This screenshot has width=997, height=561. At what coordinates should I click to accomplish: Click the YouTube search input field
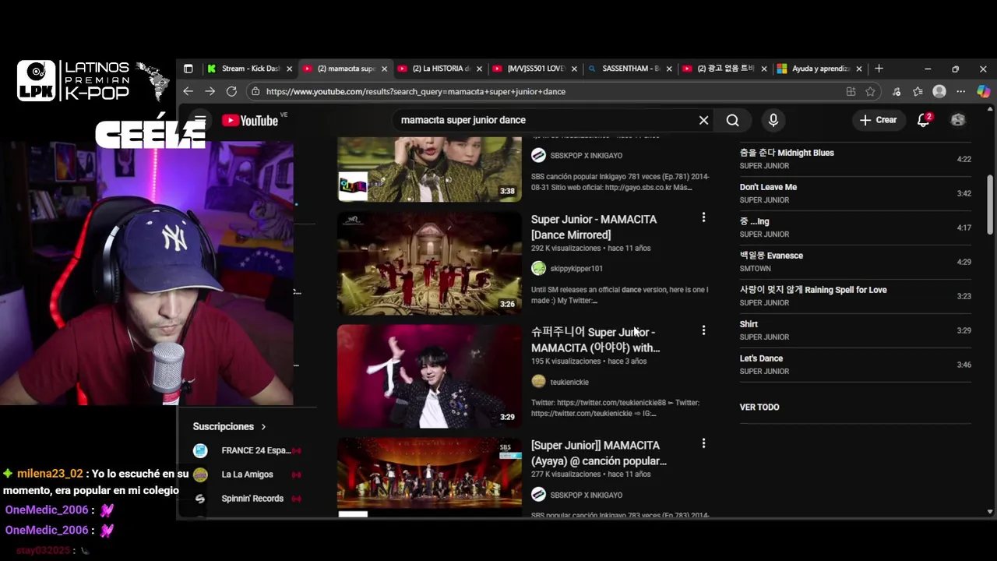click(x=545, y=120)
